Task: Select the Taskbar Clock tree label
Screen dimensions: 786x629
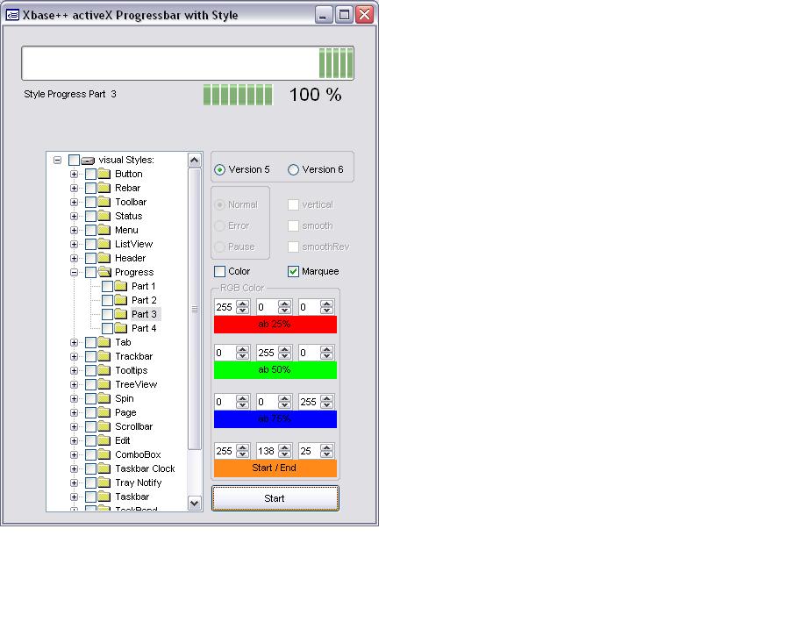Action: coord(145,468)
